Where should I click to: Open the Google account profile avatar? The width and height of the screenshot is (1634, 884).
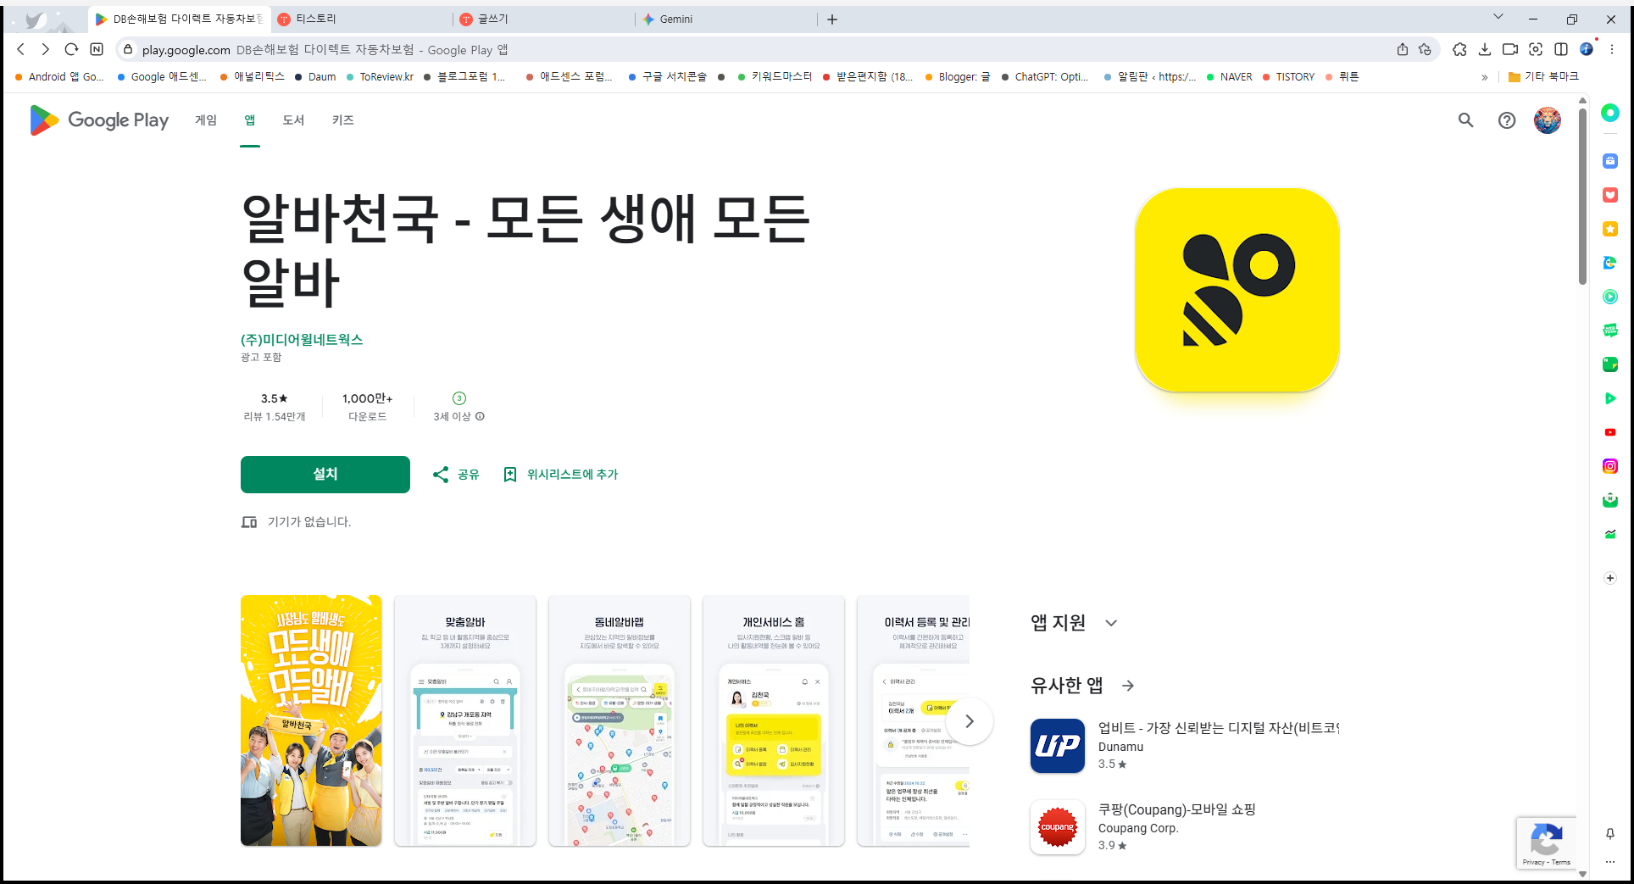[1547, 120]
